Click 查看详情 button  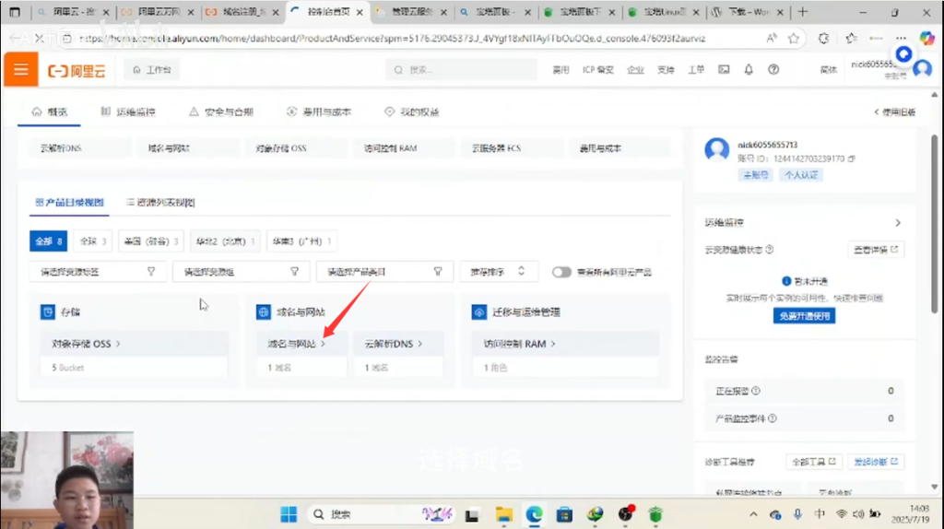876,249
